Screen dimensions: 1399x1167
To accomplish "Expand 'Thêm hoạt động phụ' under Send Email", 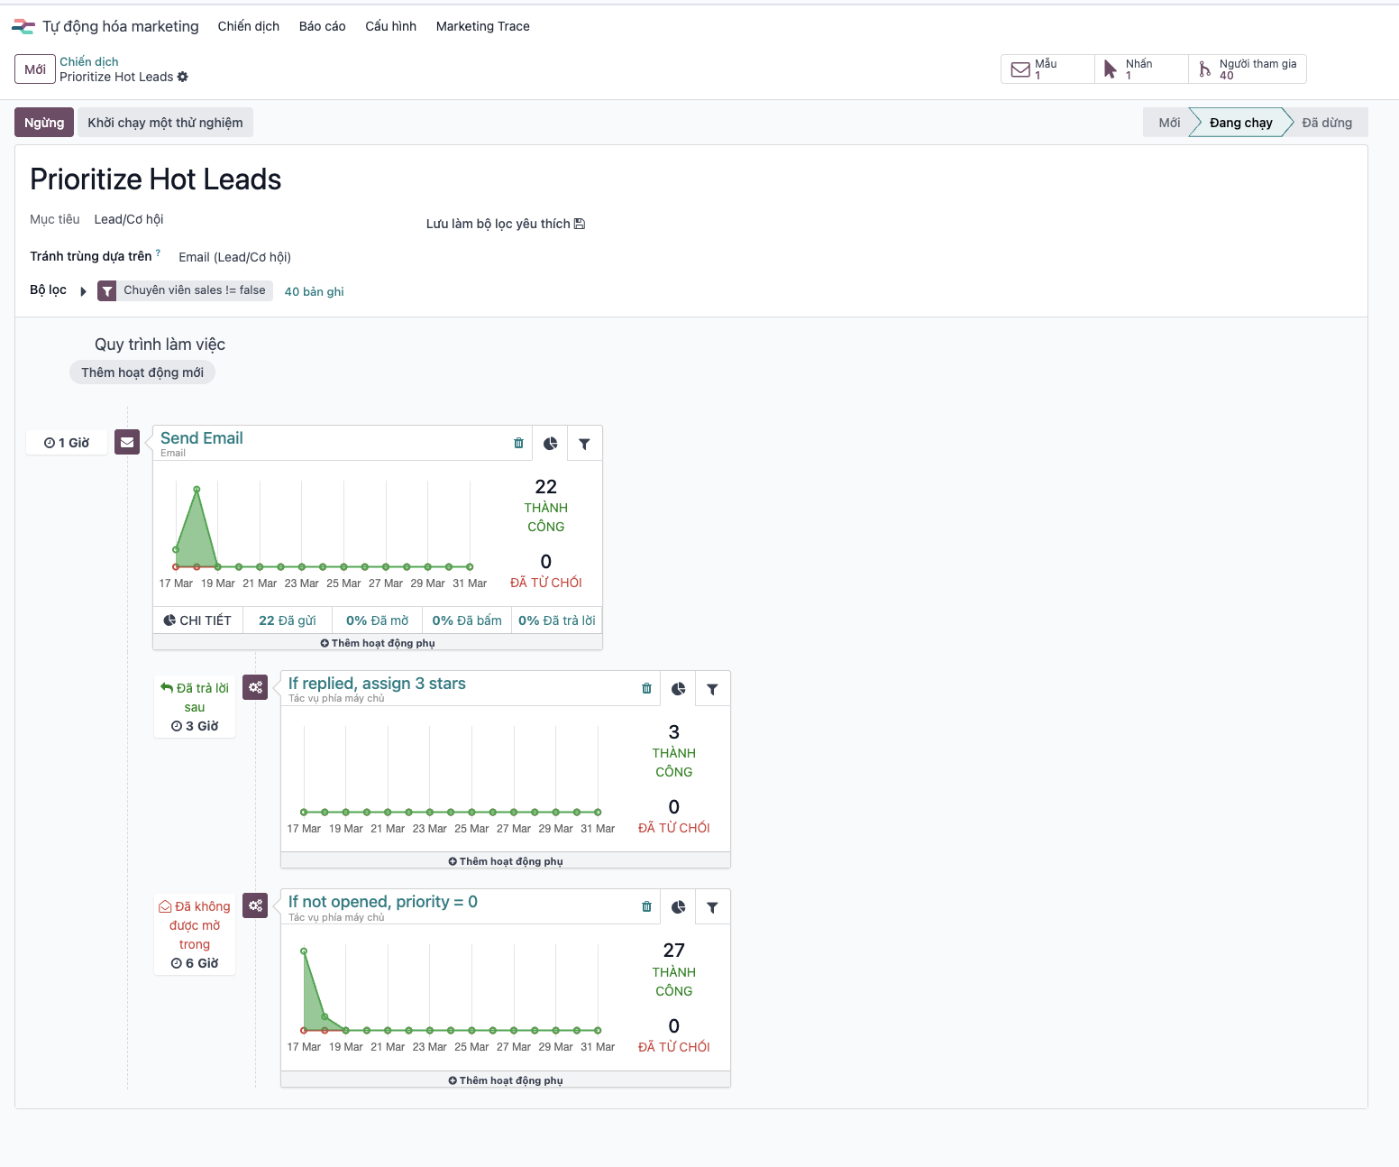I will (378, 643).
